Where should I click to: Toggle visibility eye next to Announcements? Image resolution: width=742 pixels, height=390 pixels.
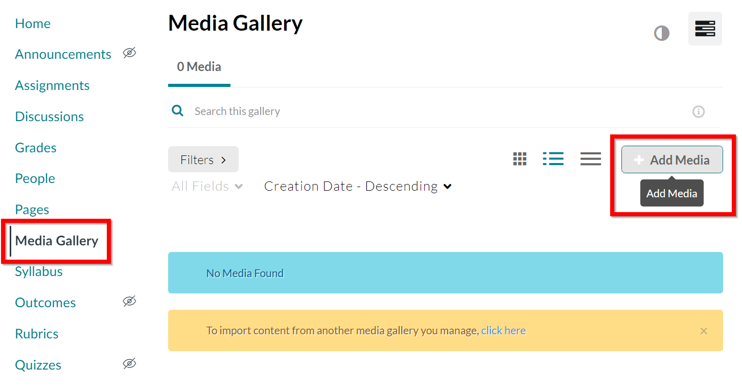130,53
